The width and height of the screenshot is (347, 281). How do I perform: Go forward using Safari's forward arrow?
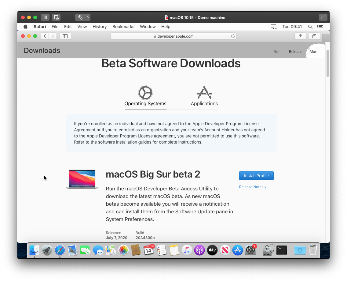[x=53, y=36]
